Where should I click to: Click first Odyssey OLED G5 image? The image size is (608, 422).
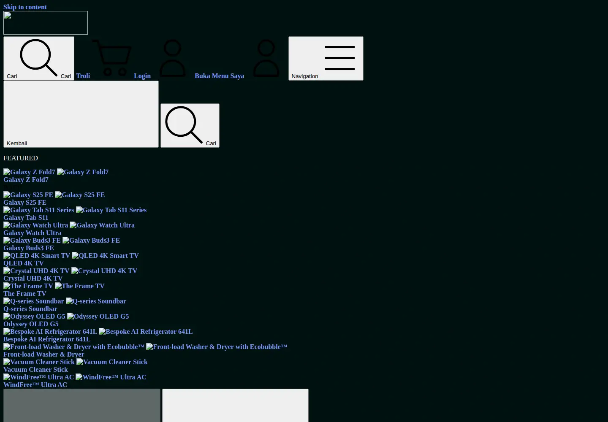tap(34, 316)
